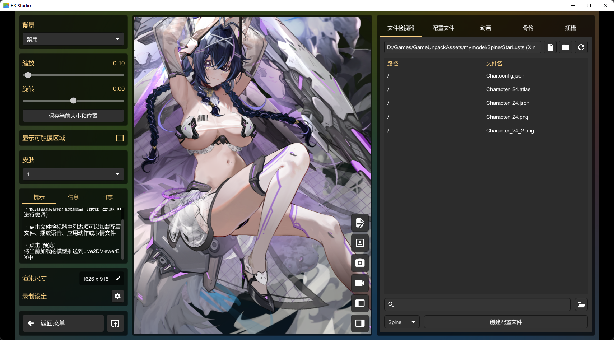Click the 创建配置文件 button
Image resolution: width=614 pixels, height=340 pixels.
[506, 322]
